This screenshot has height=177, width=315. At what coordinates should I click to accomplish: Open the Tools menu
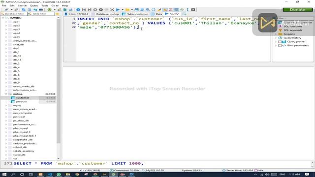point(45,5)
